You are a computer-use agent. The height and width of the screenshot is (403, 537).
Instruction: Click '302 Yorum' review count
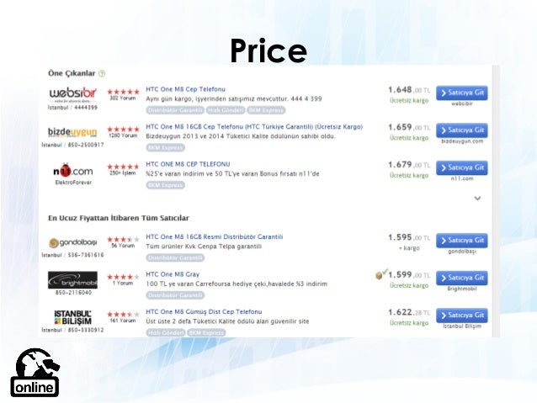(123, 98)
